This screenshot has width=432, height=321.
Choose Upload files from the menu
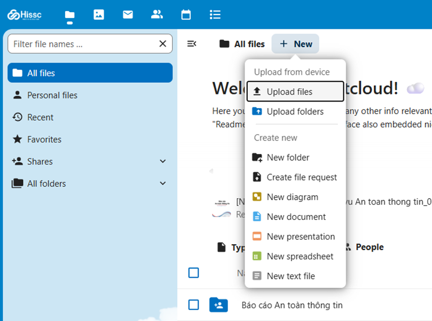point(295,91)
